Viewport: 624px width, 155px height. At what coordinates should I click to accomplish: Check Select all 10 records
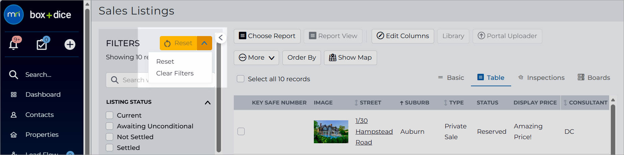(241, 79)
